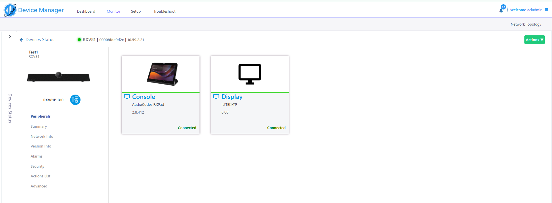Click the back arrow next to Devices Status
This screenshot has height=203, width=552.
(22, 40)
